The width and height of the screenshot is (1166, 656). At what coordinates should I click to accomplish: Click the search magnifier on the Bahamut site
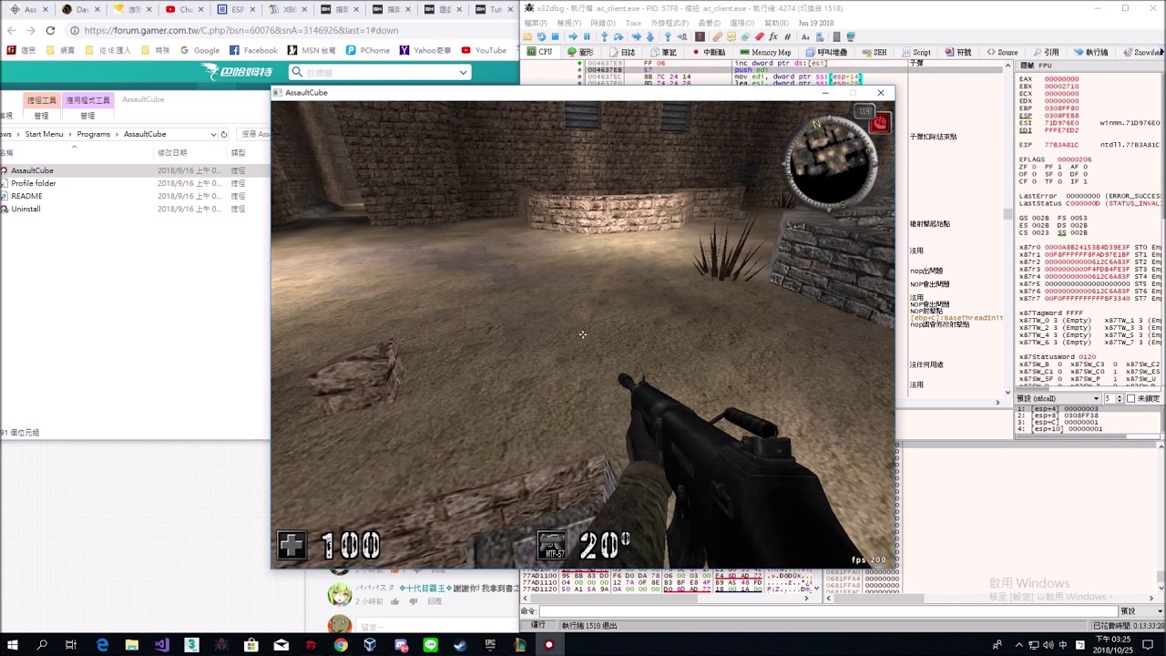pos(296,72)
